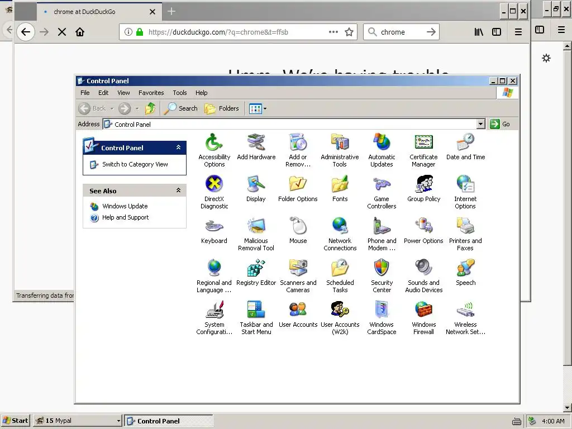This screenshot has width=572, height=429.
Task: Open Back button history dropdown arrow
Action: (x=112, y=108)
